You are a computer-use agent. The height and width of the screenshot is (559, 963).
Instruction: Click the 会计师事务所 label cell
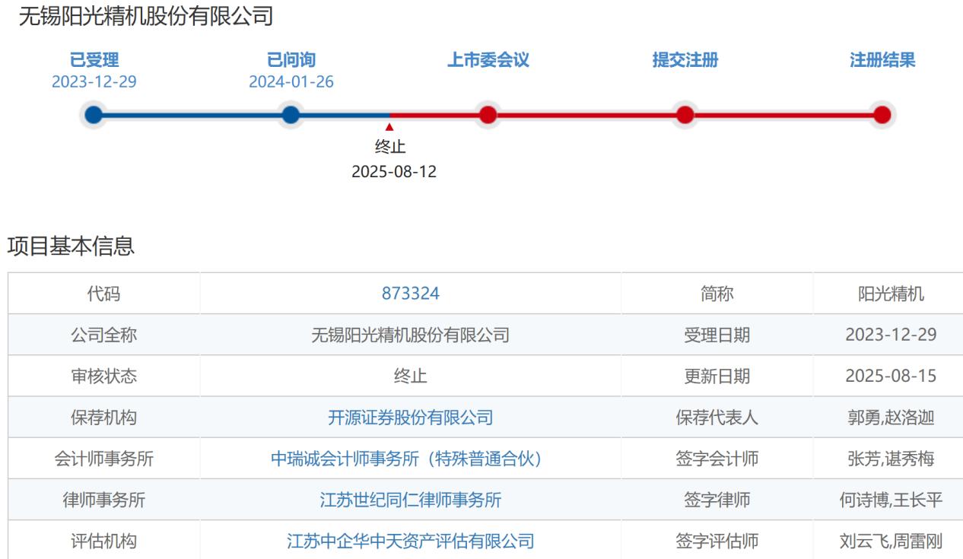point(104,459)
